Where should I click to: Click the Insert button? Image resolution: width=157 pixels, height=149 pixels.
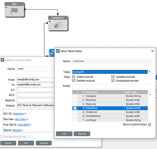click(x=8, y=143)
